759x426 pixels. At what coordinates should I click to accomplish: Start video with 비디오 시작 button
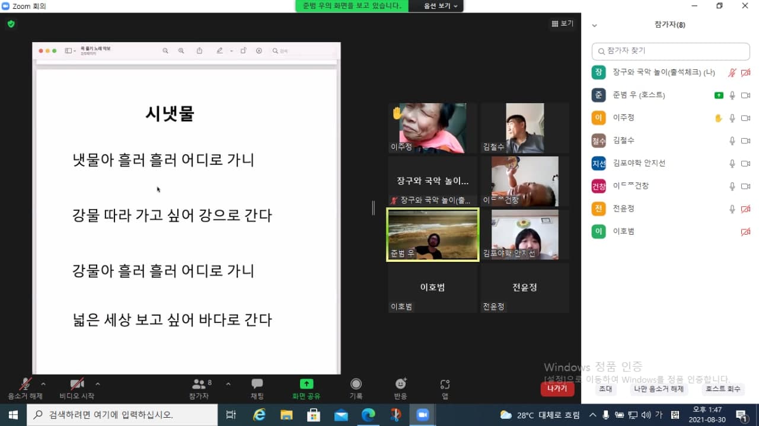coord(77,389)
